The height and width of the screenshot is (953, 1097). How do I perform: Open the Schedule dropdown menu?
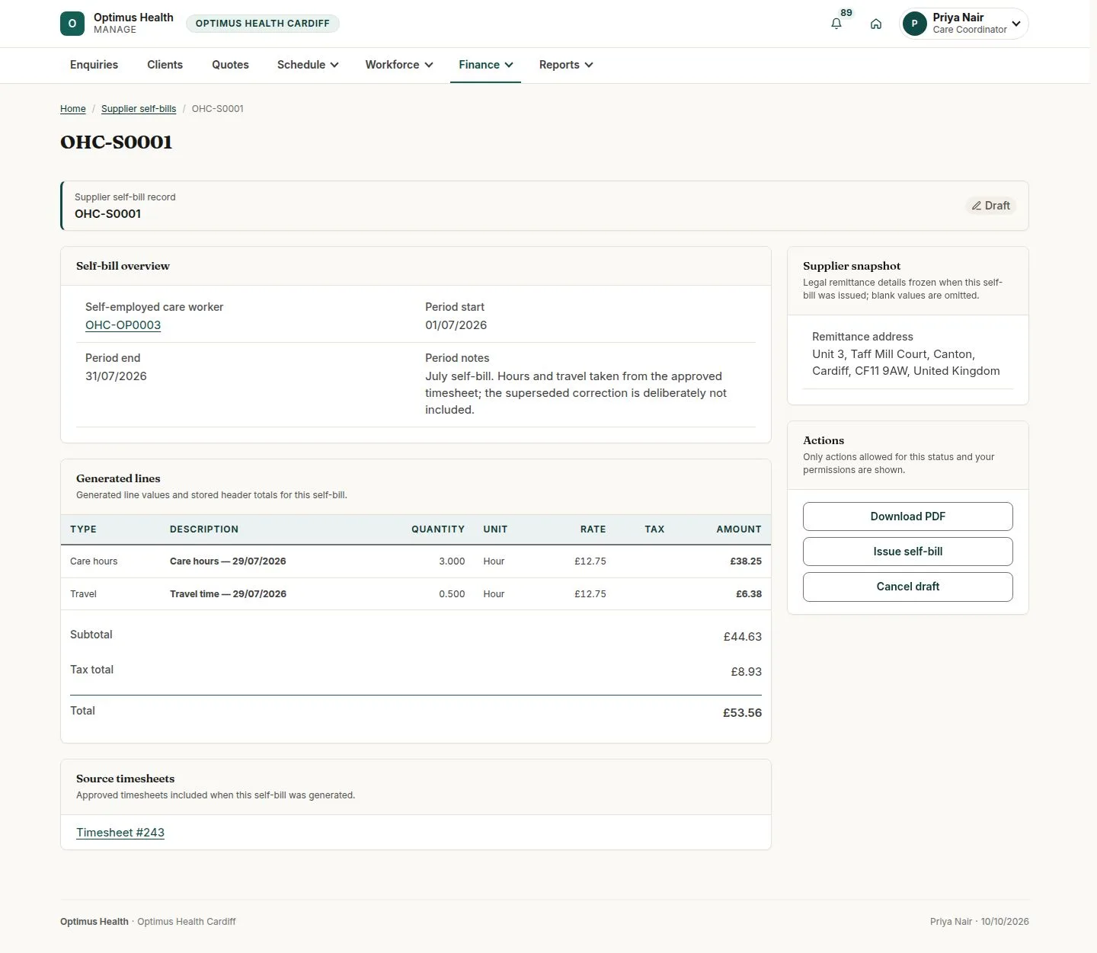[308, 65]
